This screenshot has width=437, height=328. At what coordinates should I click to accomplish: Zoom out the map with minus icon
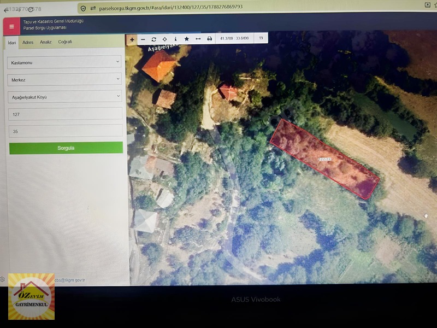[x=143, y=39]
